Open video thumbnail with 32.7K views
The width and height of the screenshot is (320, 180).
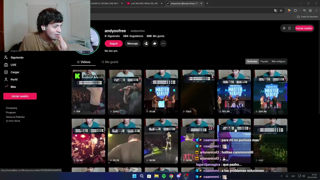pos(125,141)
